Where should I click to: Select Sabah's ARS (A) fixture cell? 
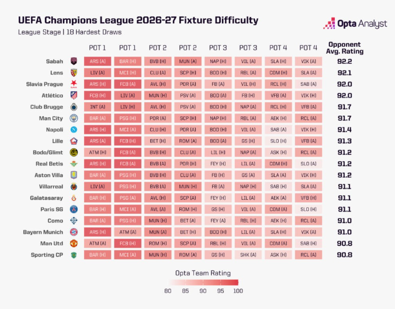pos(98,61)
